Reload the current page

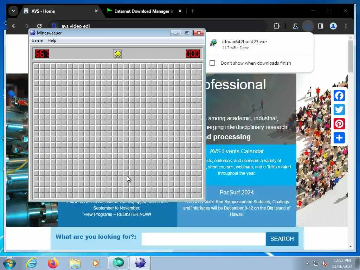[x=39, y=26]
